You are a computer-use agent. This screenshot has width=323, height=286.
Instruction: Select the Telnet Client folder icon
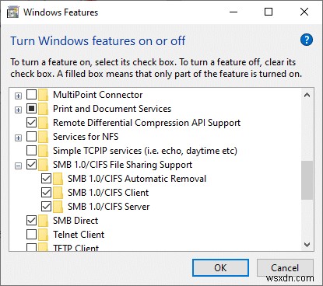(44, 235)
